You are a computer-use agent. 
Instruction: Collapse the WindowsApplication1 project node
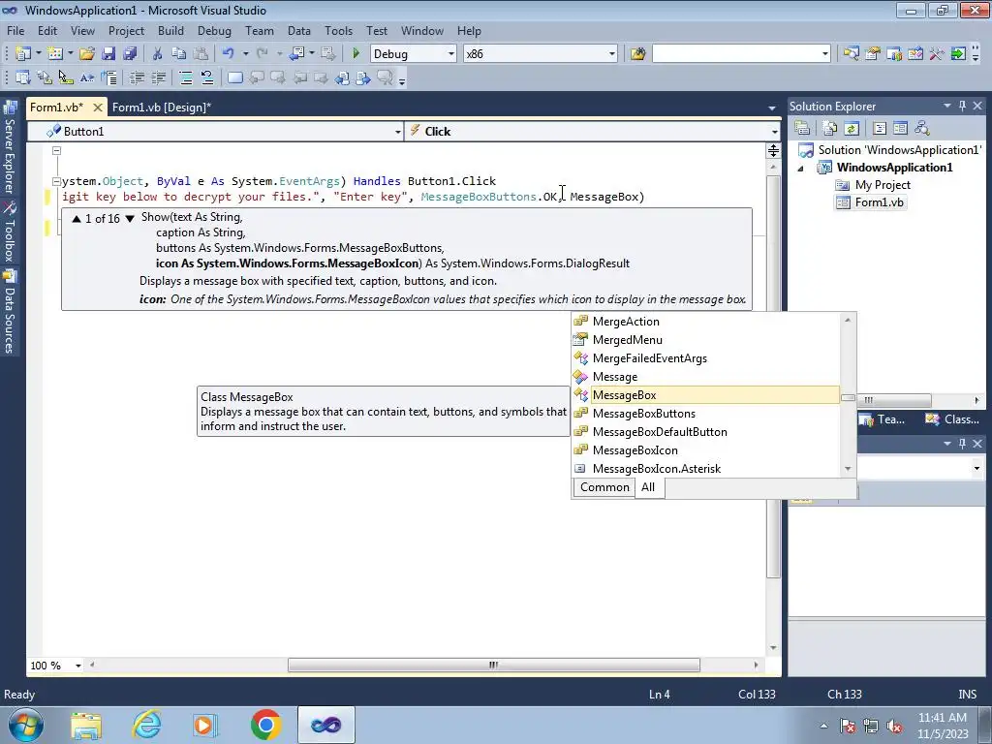(800, 169)
